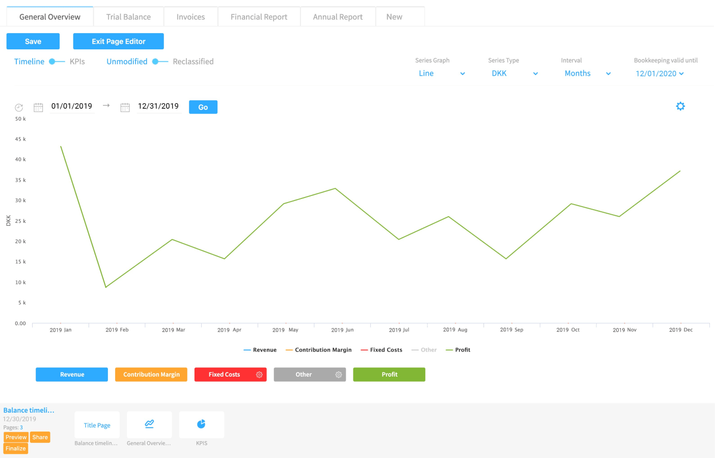The height and width of the screenshot is (458, 716).
Task: Open the Series Graph dropdown showing Line
Action: [442, 73]
